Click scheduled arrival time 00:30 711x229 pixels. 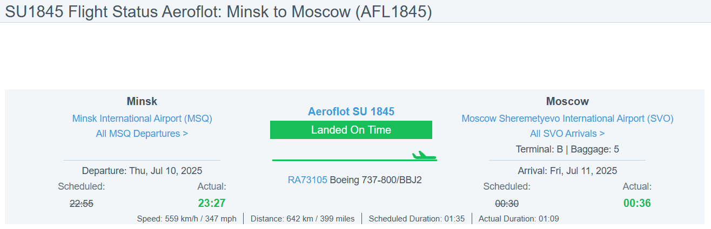coord(507,204)
